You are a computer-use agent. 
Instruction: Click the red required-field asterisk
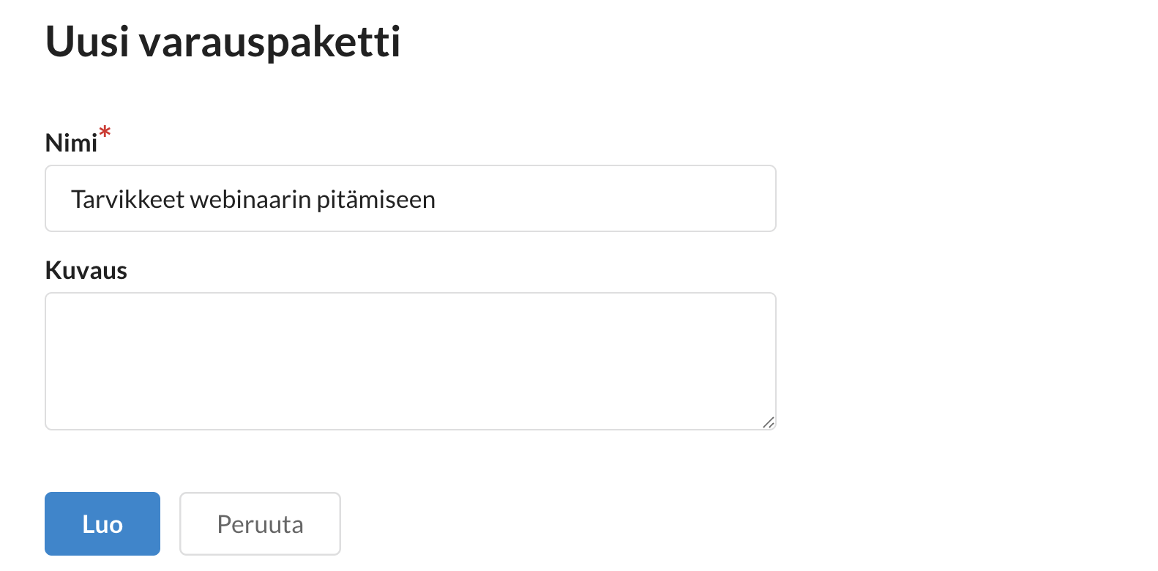coord(105,133)
